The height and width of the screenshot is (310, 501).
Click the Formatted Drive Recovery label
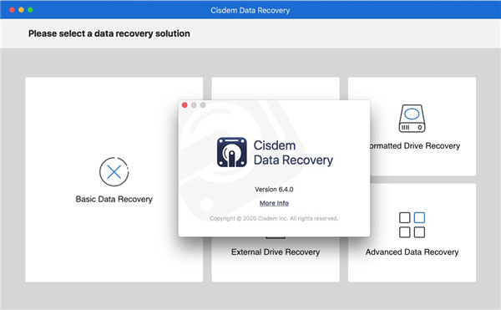point(415,145)
